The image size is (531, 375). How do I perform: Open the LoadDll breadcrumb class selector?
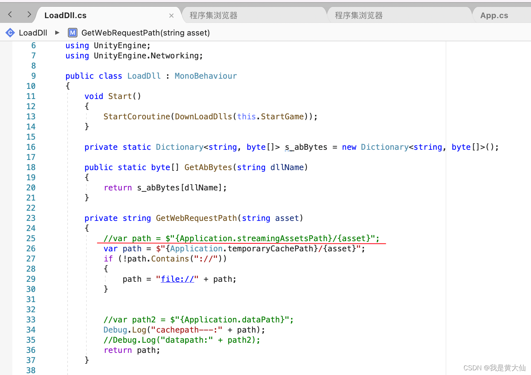pos(33,33)
